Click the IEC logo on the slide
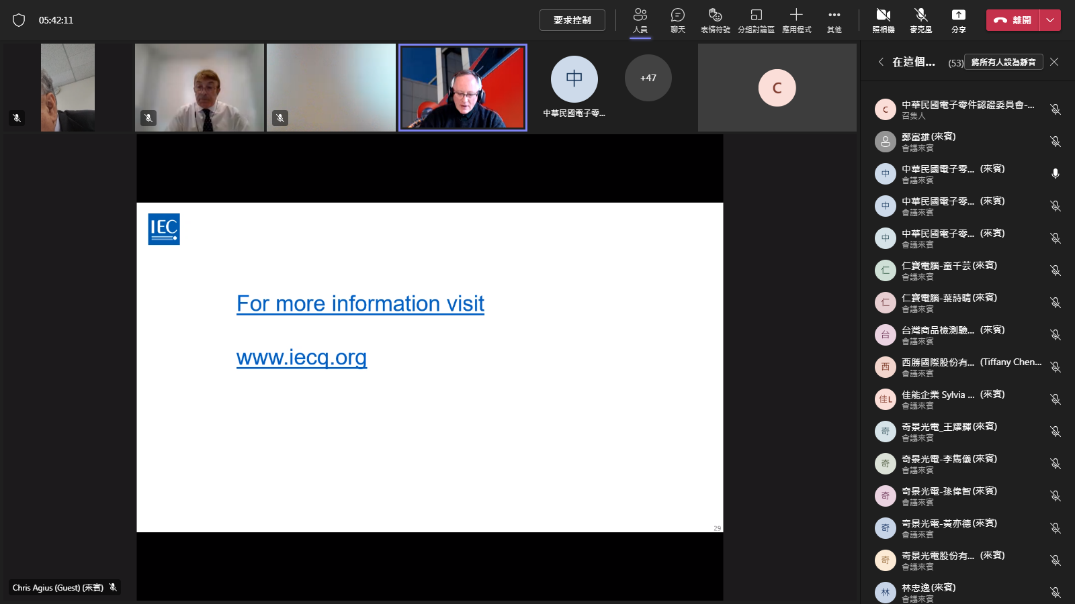Image resolution: width=1075 pixels, height=604 pixels. [x=164, y=230]
